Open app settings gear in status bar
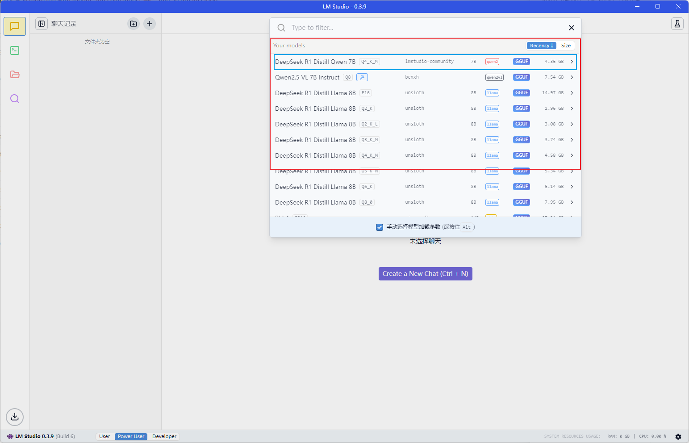 (678, 436)
